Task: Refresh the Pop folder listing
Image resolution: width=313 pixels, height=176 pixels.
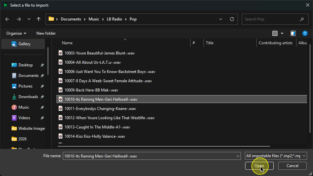Action: pyautogui.click(x=232, y=19)
